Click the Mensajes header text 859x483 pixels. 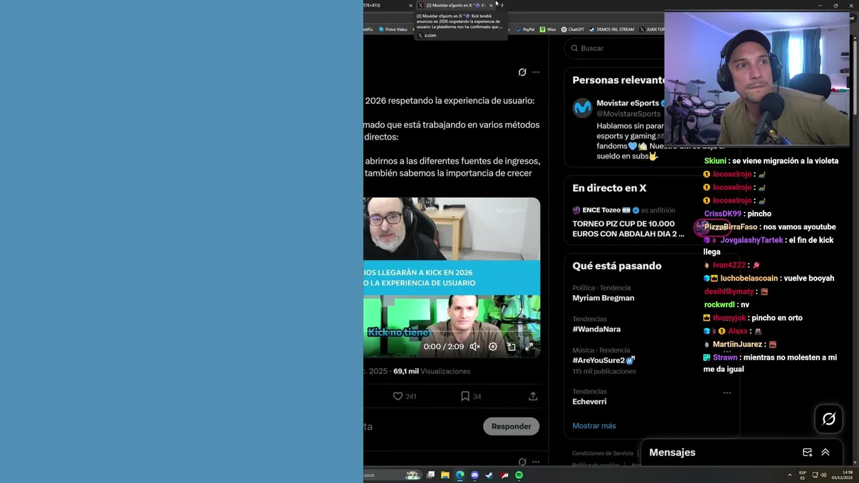(672, 453)
